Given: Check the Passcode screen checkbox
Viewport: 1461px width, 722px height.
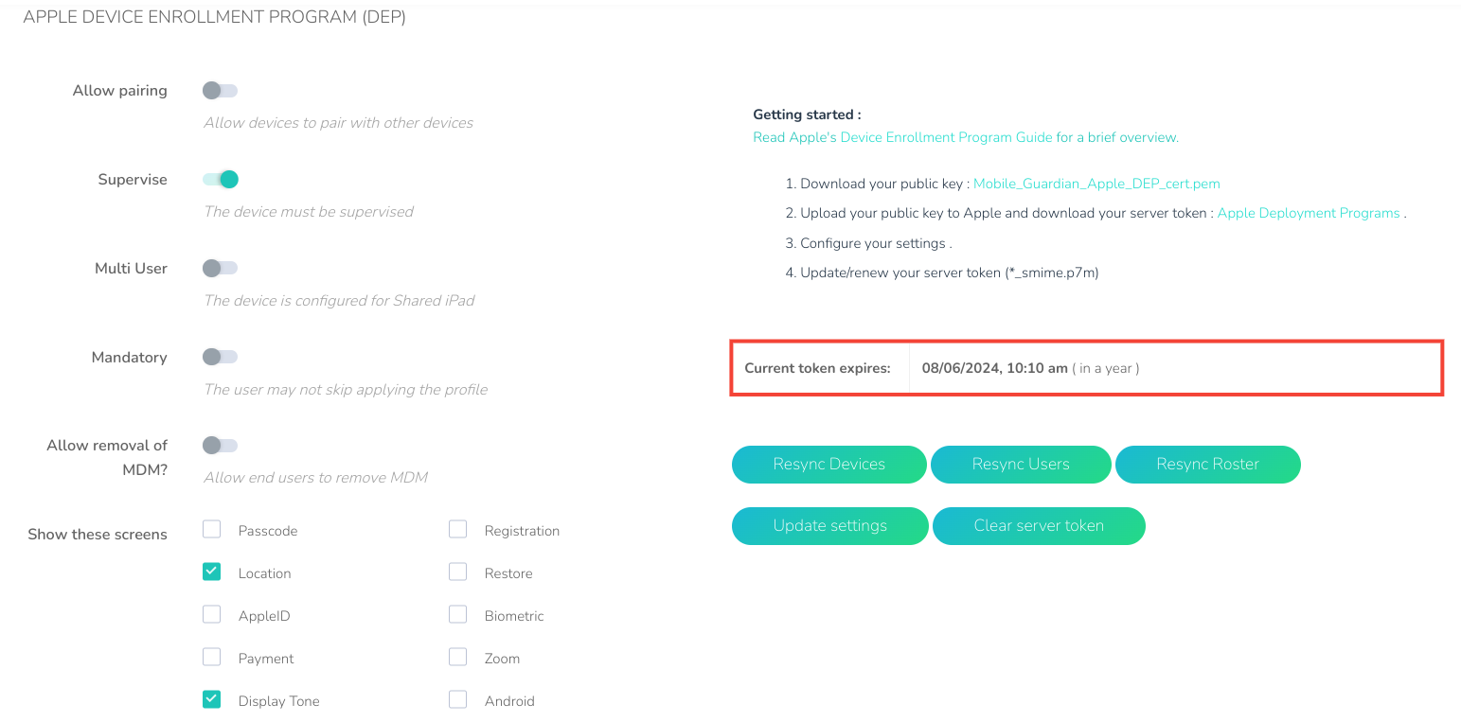Looking at the screenshot, I should [x=212, y=529].
